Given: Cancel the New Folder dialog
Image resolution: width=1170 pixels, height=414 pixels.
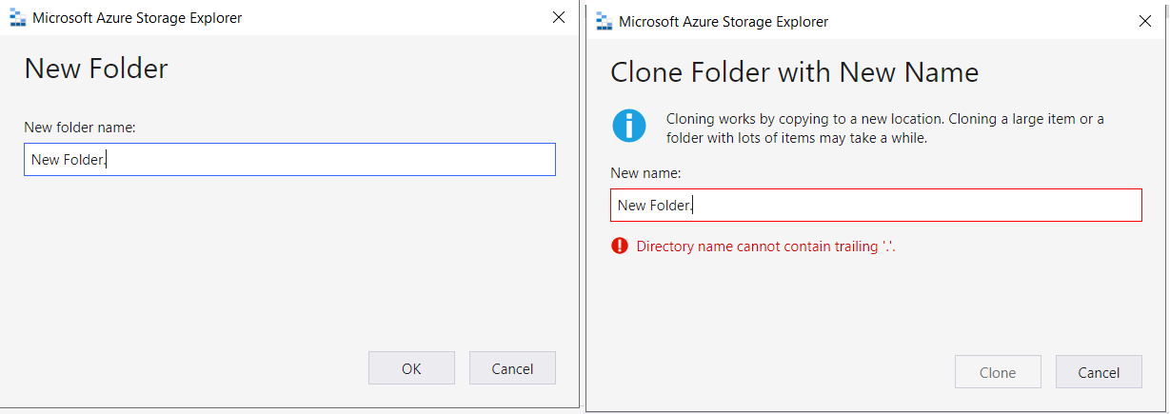Looking at the screenshot, I should (x=512, y=368).
